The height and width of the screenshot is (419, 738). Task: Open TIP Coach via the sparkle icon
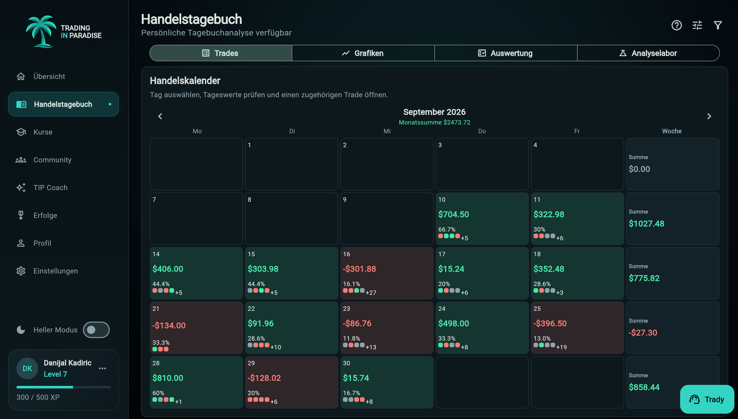[21, 187]
